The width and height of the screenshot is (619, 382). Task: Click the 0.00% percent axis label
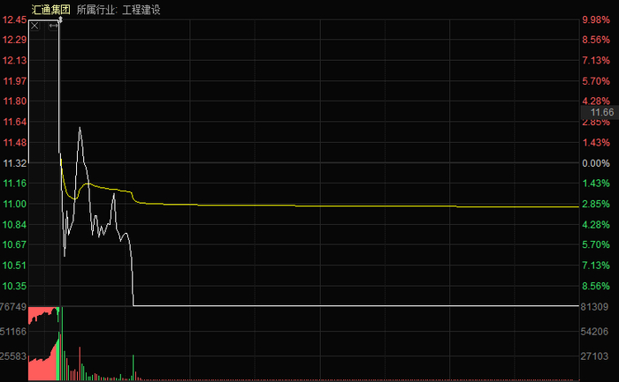click(596, 163)
